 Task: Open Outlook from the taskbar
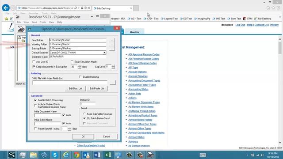pyautogui.click(x=86, y=155)
